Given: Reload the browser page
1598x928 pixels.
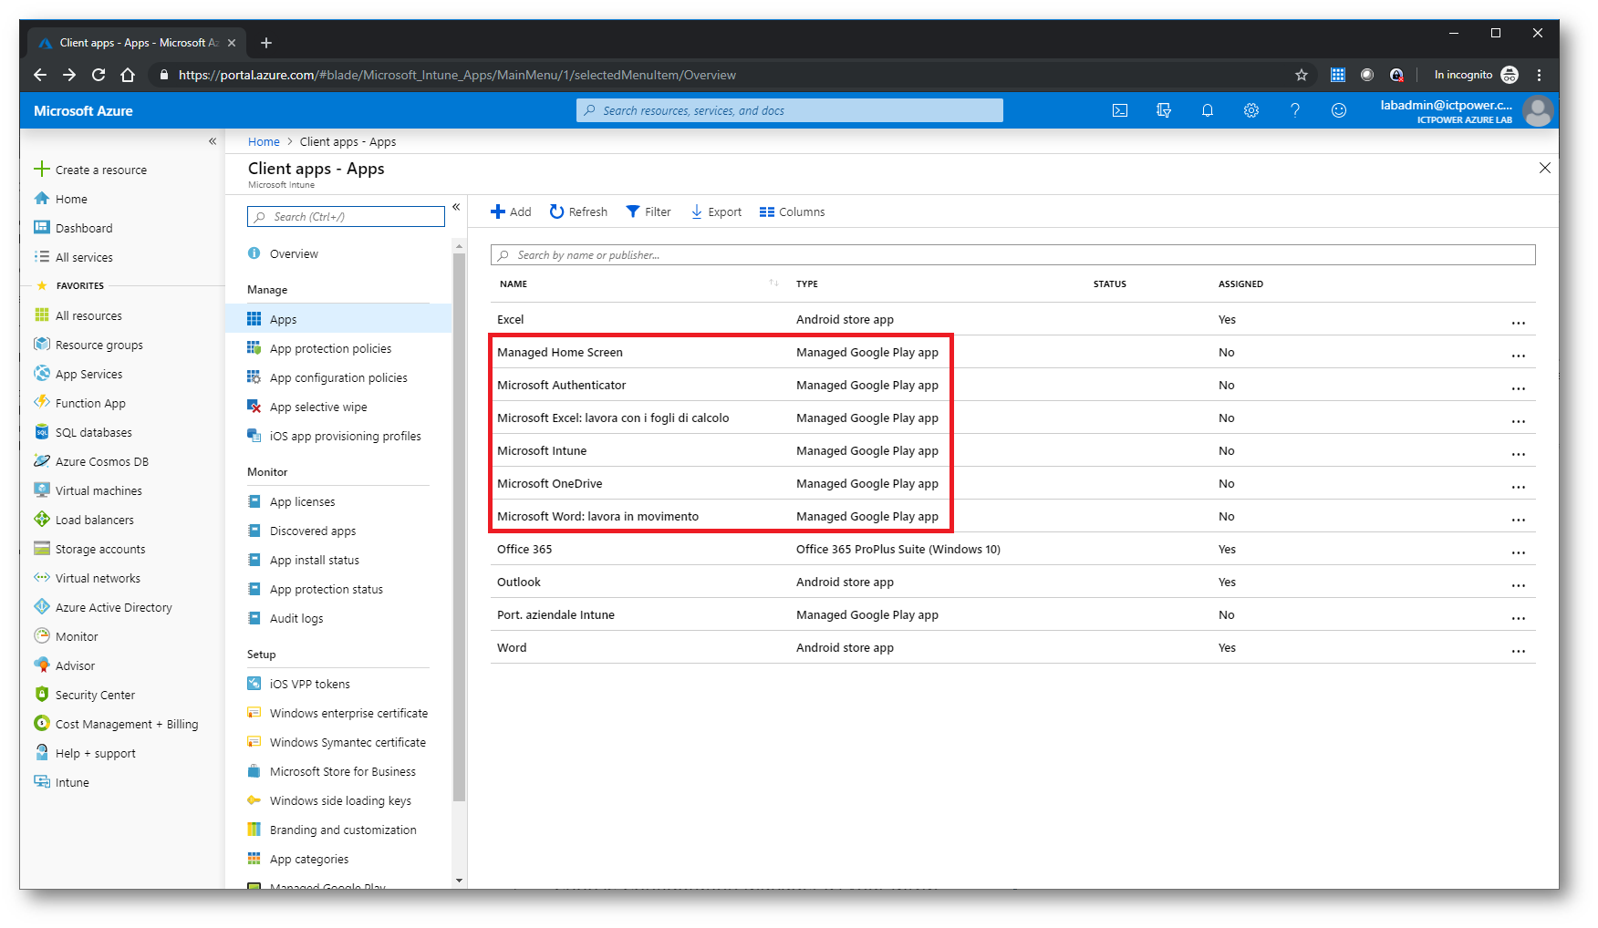Looking at the screenshot, I should tap(99, 75).
